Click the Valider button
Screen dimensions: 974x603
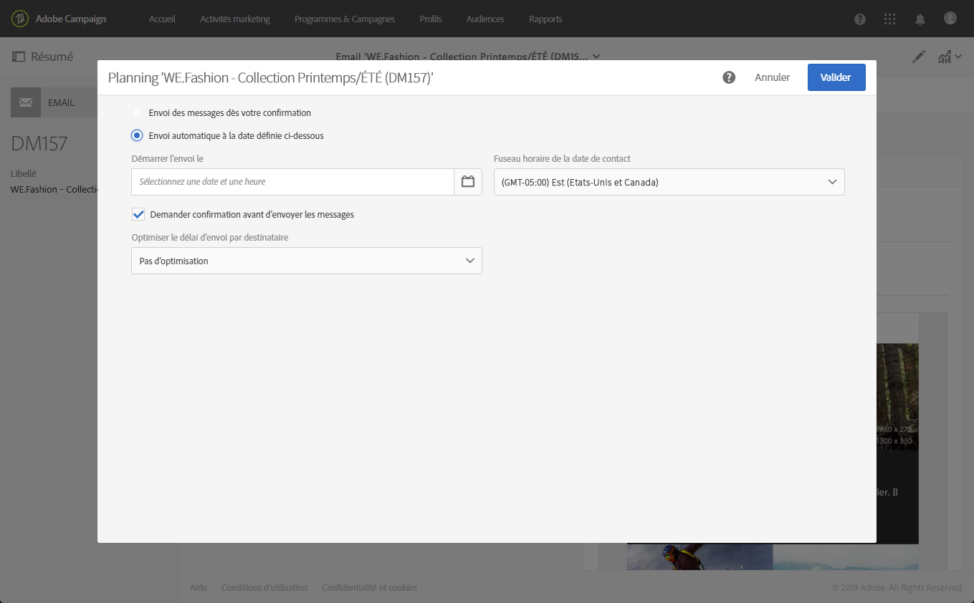(x=836, y=77)
